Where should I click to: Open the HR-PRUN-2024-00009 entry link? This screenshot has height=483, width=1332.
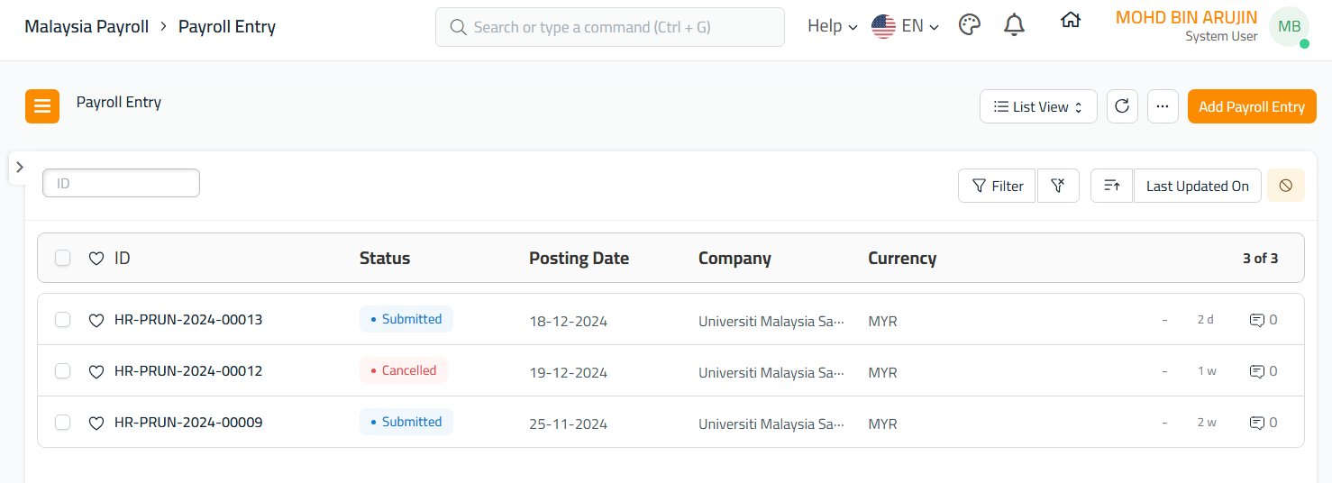[x=188, y=423]
